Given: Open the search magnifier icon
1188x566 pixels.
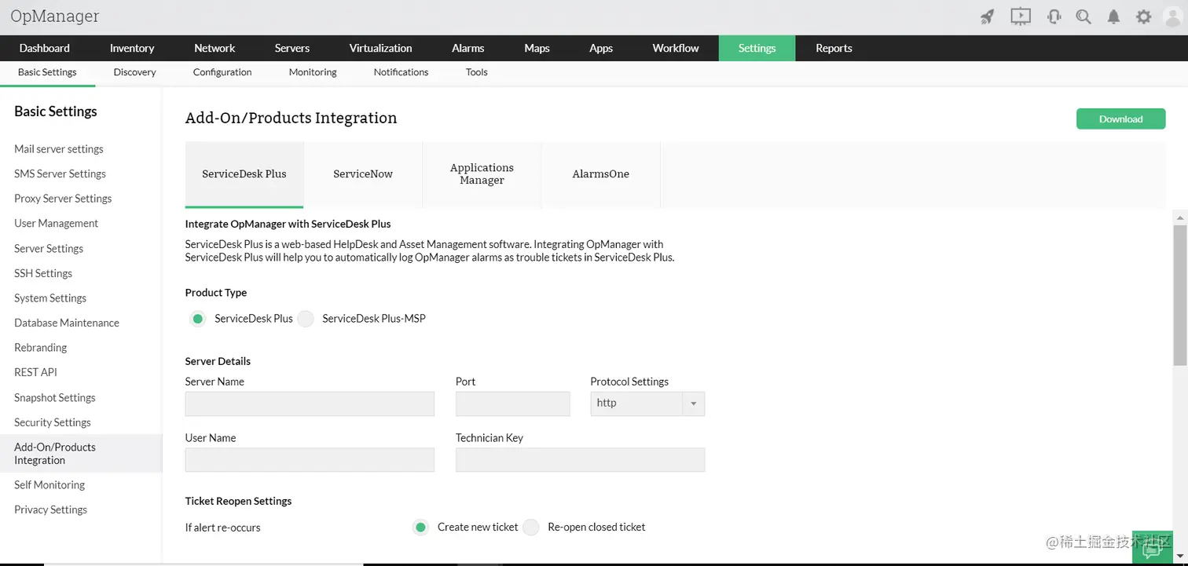Looking at the screenshot, I should tap(1083, 16).
